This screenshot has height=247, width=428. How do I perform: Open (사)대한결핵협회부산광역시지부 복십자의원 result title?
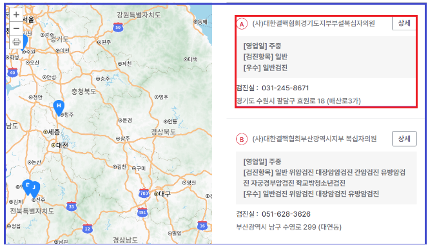click(314, 139)
